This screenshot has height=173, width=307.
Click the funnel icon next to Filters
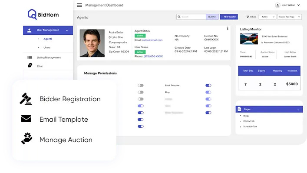pos(248,17)
